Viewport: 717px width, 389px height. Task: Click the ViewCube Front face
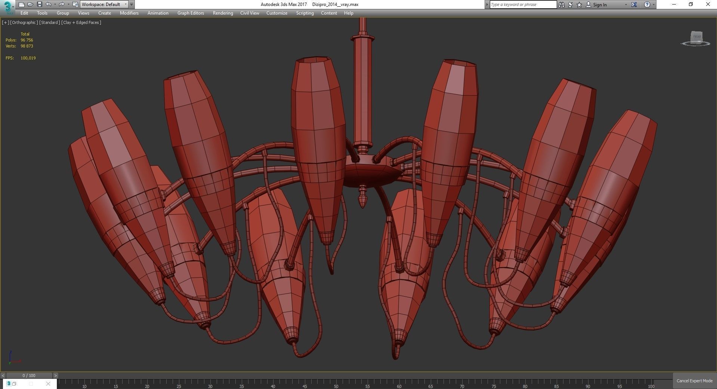tap(697, 37)
